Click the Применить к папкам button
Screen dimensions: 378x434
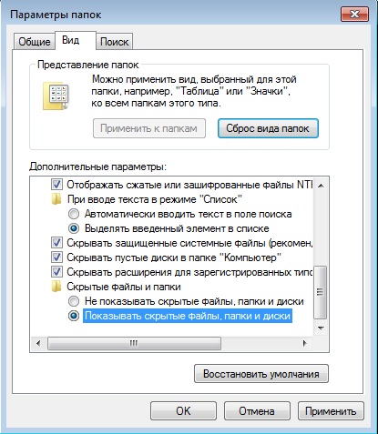click(x=149, y=128)
